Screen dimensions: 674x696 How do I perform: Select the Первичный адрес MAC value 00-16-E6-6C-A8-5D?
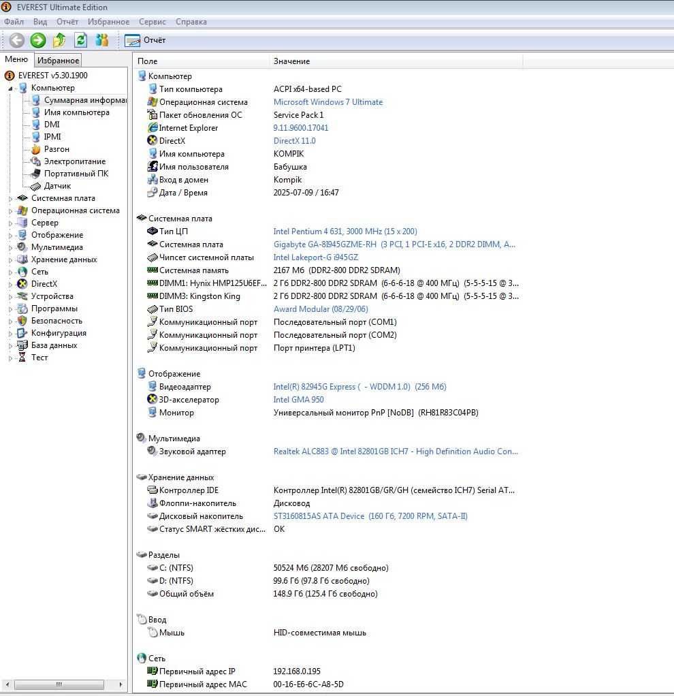(x=308, y=684)
